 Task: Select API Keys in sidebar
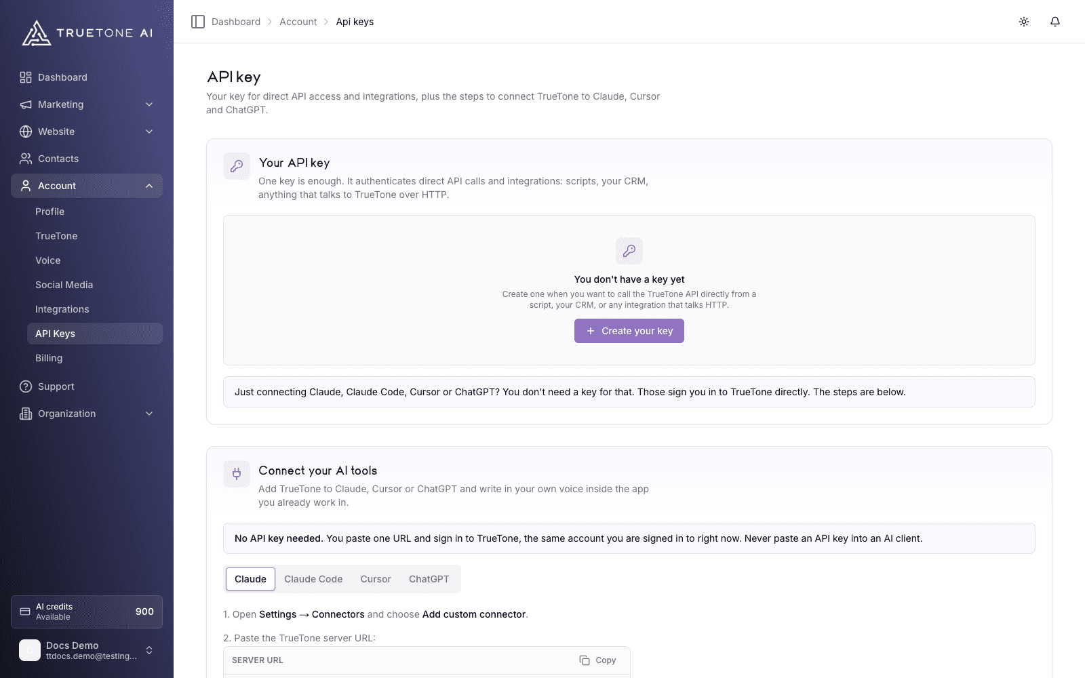click(x=95, y=334)
